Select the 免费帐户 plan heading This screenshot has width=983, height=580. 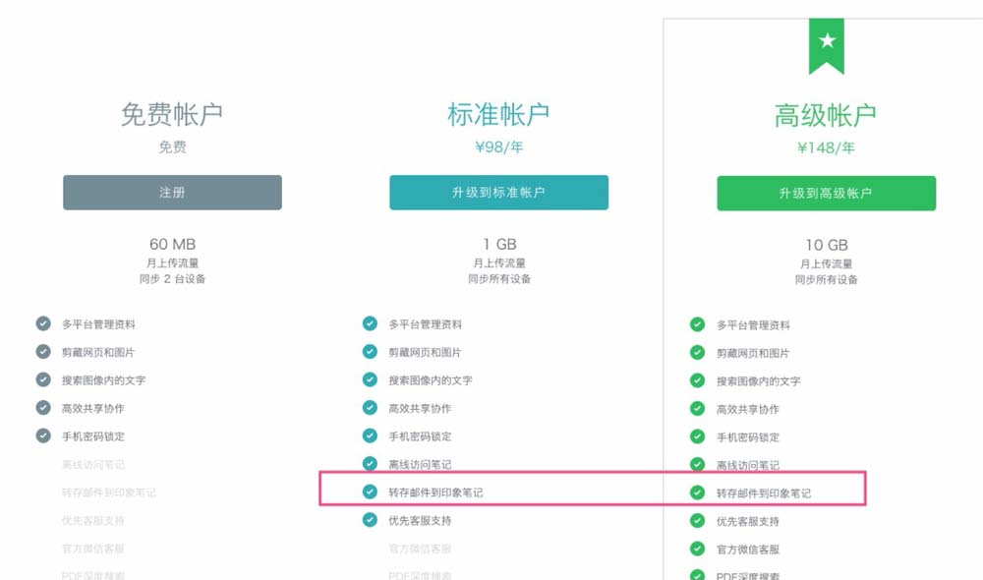[x=172, y=111]
